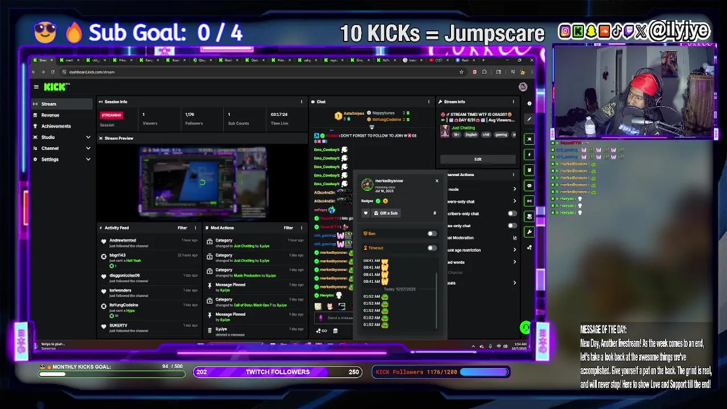Open Activity Feed three-dot menu
This screenshot has height=409, width=727.
[x=195, y=228]
